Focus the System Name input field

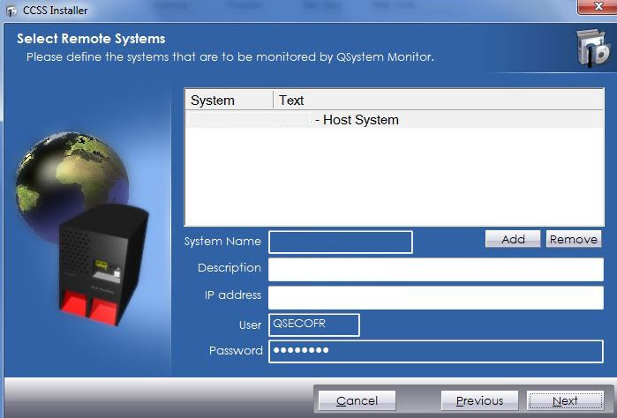(340, 243)
